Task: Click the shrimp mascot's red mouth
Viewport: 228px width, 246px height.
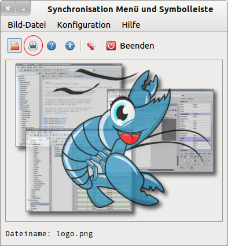Action: [130, 137]
